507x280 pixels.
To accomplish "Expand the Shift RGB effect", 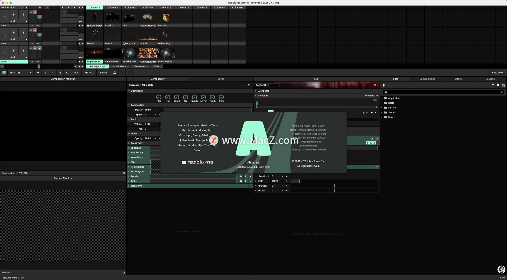I will [x=129, y=148].
